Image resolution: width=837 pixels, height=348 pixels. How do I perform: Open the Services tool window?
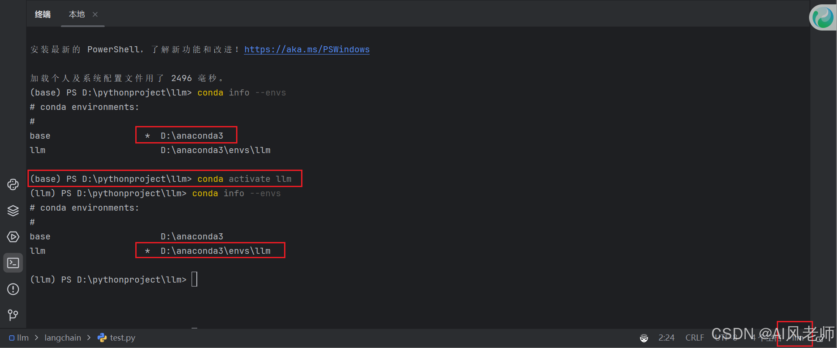click(x=13, y=211)
